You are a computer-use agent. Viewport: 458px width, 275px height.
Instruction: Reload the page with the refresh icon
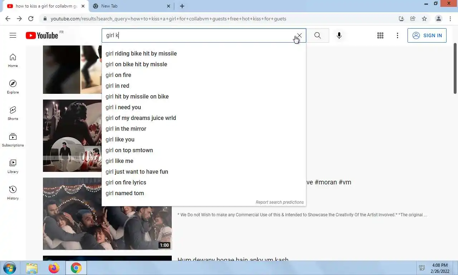(31, 19)
